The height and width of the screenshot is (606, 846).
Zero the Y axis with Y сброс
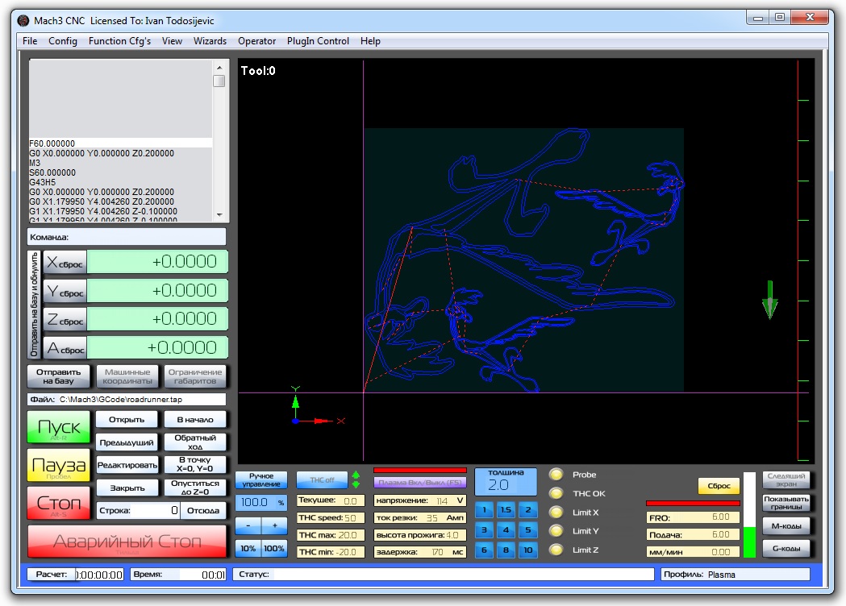click(x=65, y=291)
